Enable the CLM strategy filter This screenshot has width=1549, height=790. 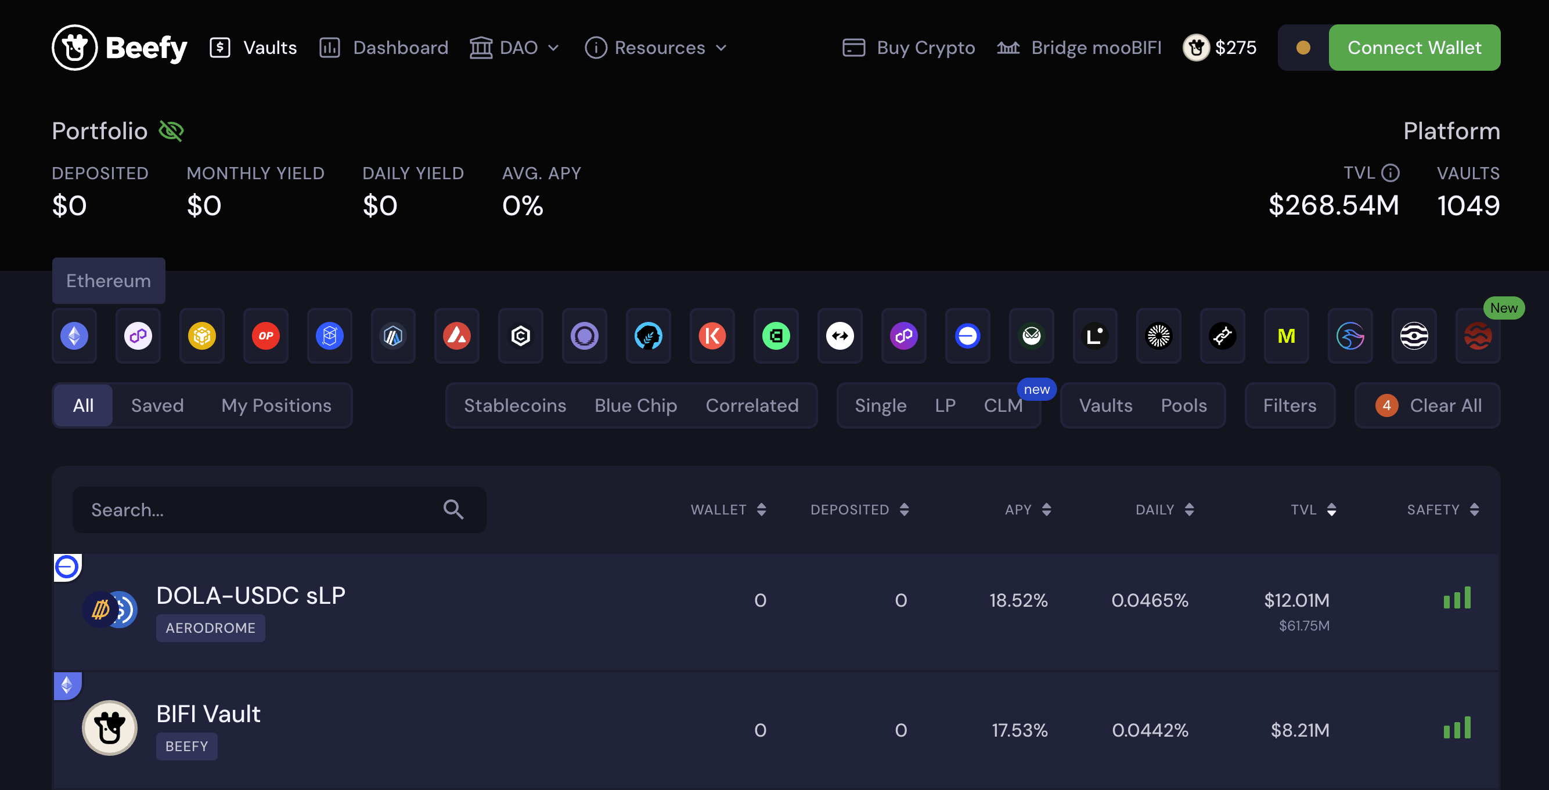[1003, 405]
